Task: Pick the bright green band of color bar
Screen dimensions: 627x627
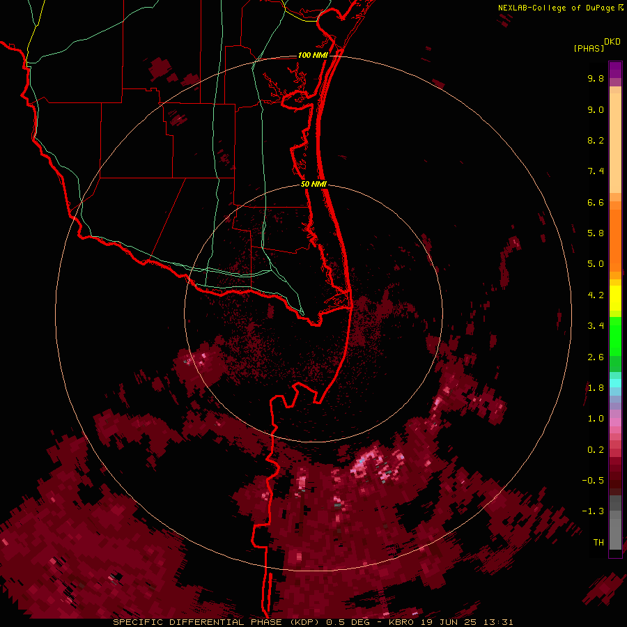Action: point(615,336)
